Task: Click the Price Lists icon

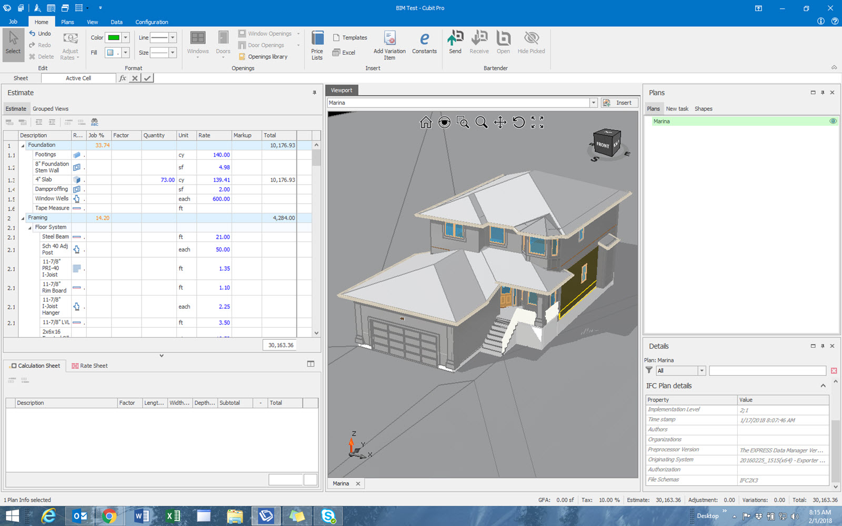Action: point(317,45)
